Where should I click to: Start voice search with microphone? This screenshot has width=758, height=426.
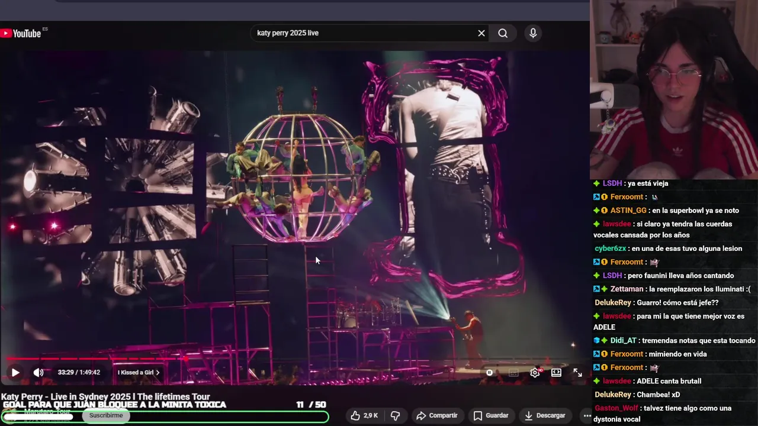click(533, 33)
